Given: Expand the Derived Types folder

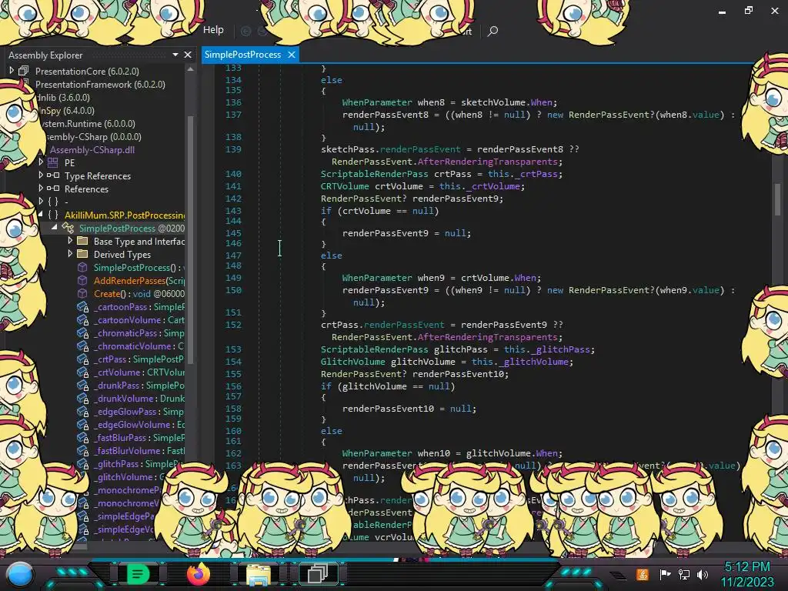Looking at the screenshot, I should tap(70, 254).
